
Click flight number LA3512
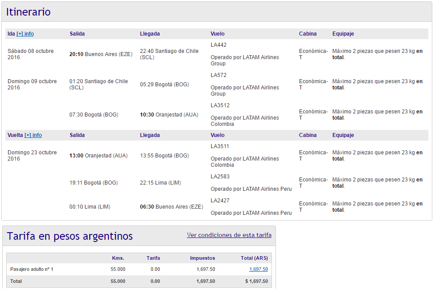220,105
